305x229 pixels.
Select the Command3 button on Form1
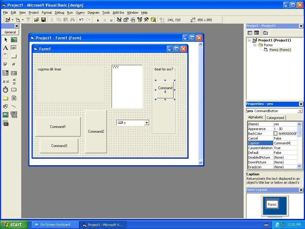[x=59, y=146]
